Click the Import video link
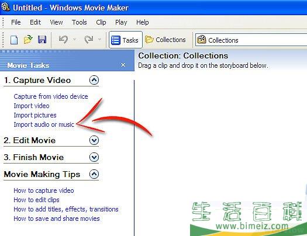 pos(32,106)
